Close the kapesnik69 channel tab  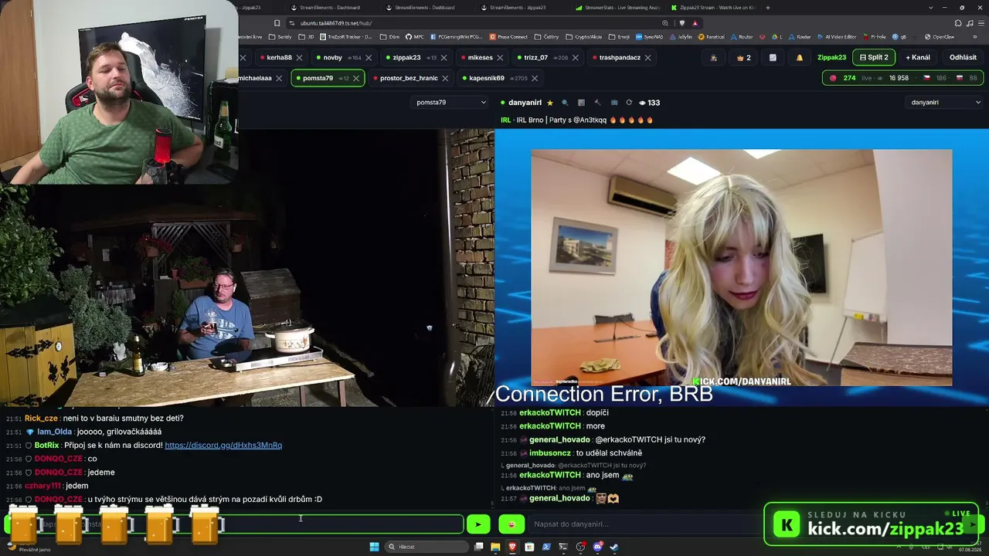click(534, 78)
